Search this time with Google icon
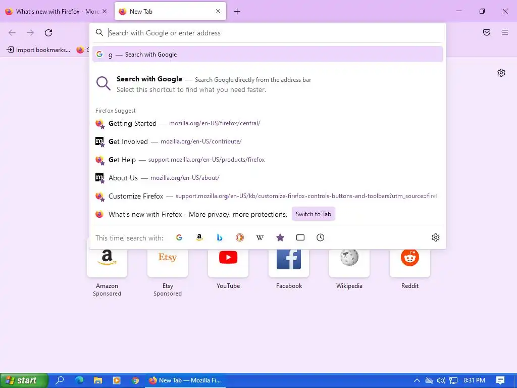 pyautogui.click(x=179, y=237)
